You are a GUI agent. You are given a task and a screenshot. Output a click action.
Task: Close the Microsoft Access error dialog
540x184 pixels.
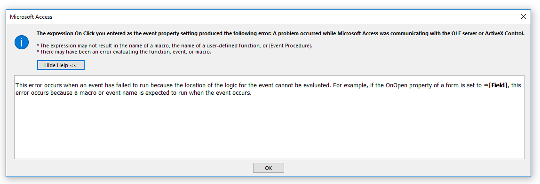524,16
